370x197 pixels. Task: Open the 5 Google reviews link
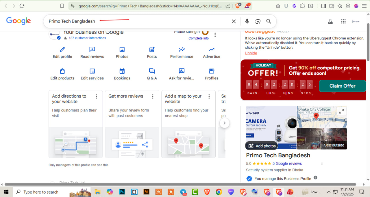point(287,164)
